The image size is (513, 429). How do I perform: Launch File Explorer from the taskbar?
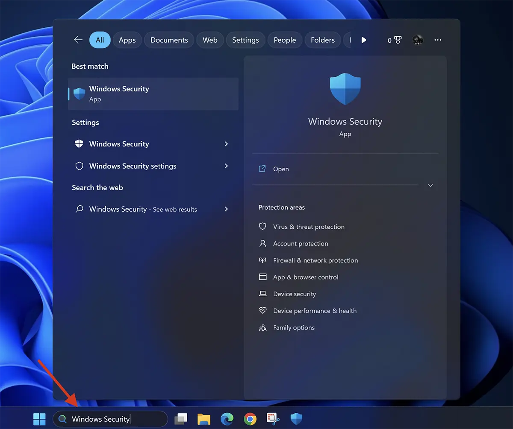click(204, 419)
